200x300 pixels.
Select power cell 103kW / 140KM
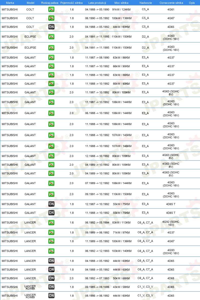[x=121, y=251]
